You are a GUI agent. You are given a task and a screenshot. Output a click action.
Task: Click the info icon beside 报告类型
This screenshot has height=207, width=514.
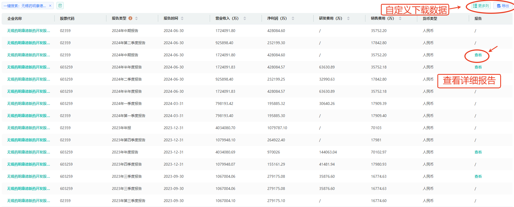[130, 18]
